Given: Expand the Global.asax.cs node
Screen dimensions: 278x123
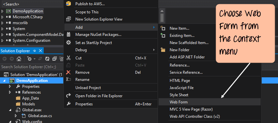Looking at the screenshot, I should click(16, 116).
